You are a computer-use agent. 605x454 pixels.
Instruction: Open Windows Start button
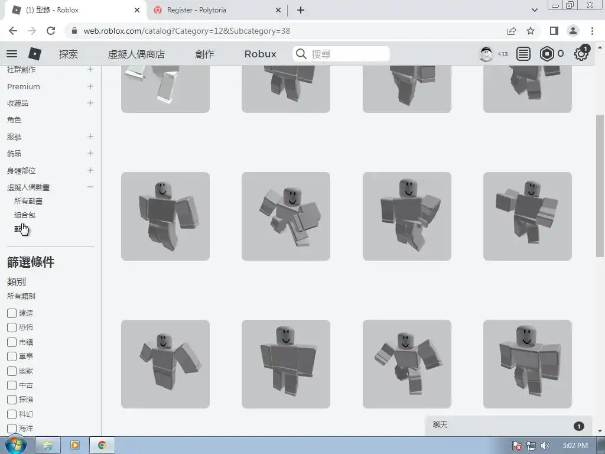[15, 445]
